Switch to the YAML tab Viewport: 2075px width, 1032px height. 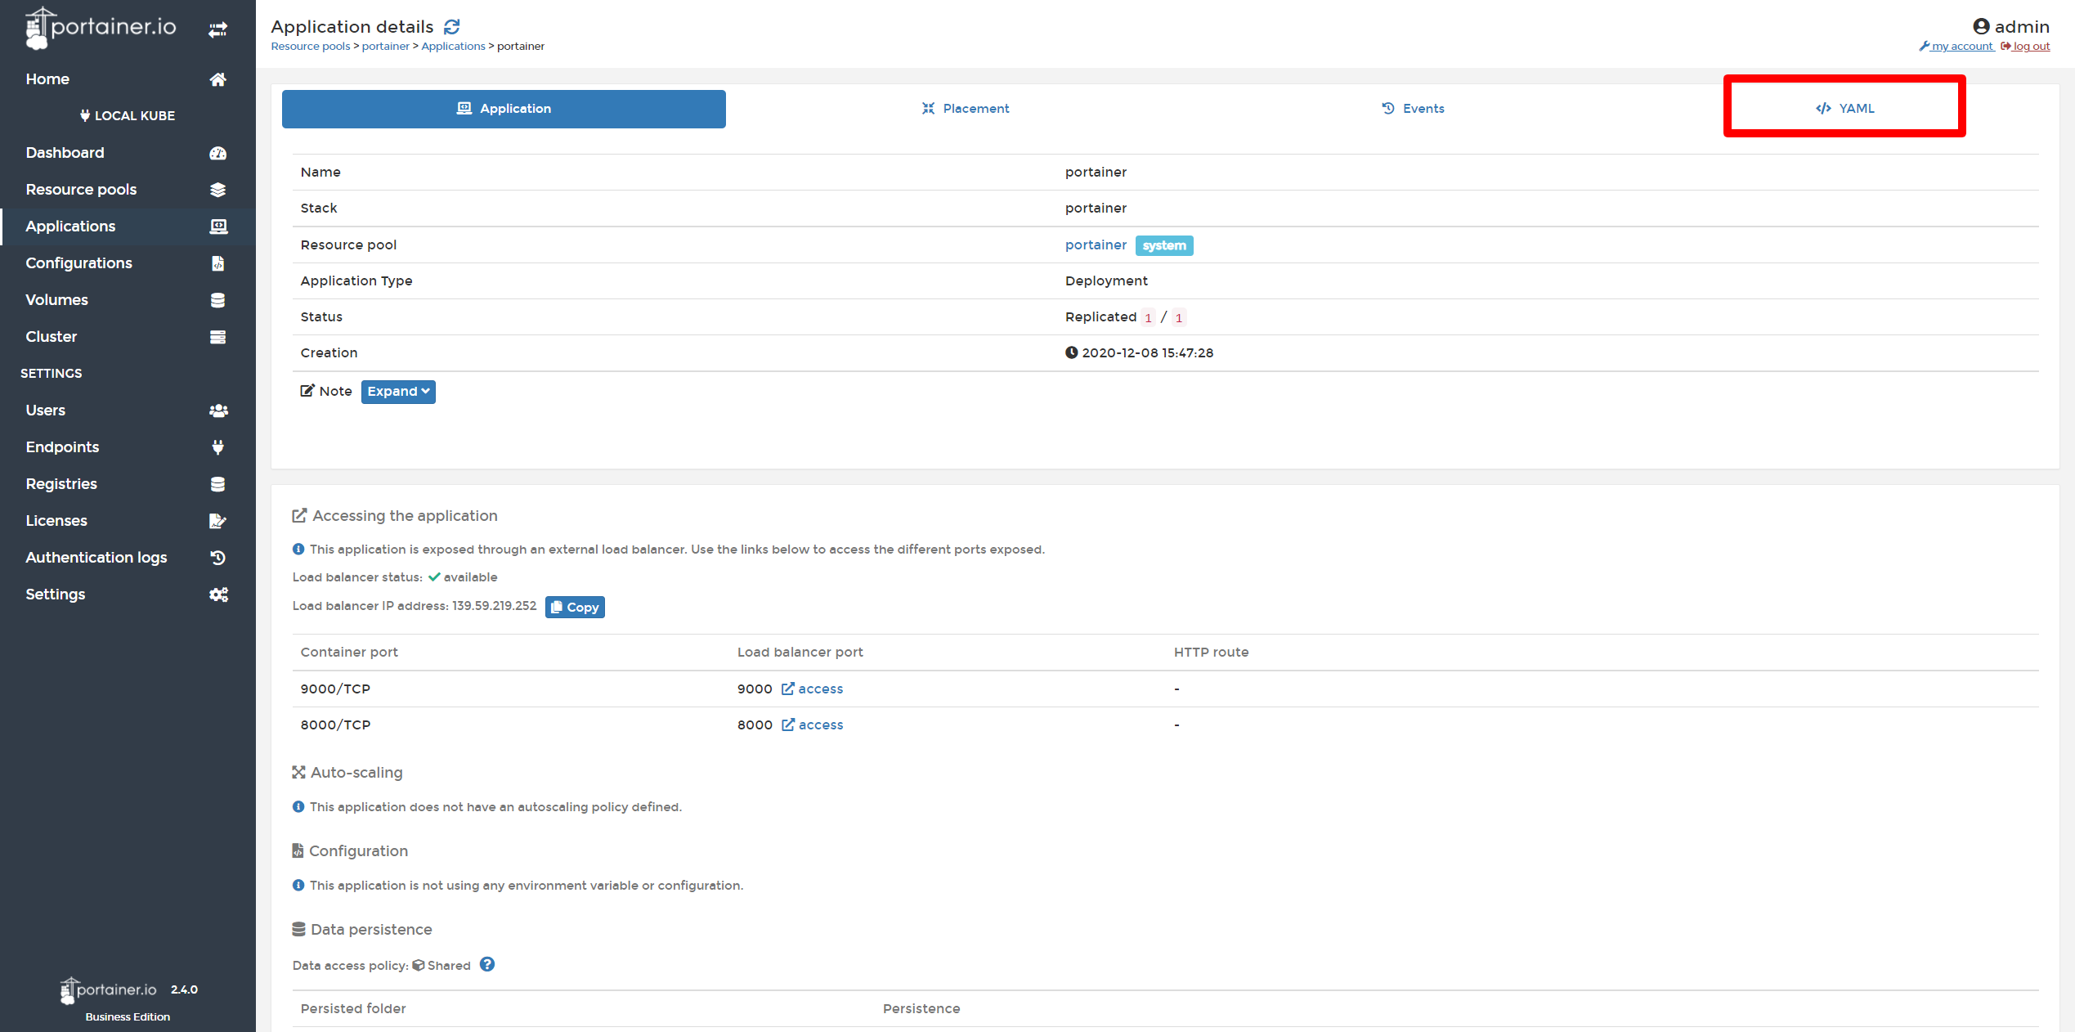[1844, 109]
